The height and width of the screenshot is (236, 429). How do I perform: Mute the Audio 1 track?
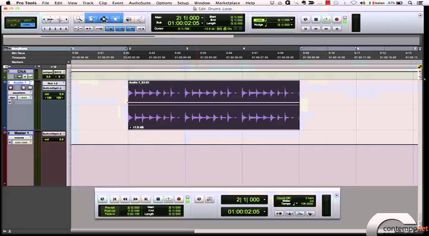tap(30, 88)
